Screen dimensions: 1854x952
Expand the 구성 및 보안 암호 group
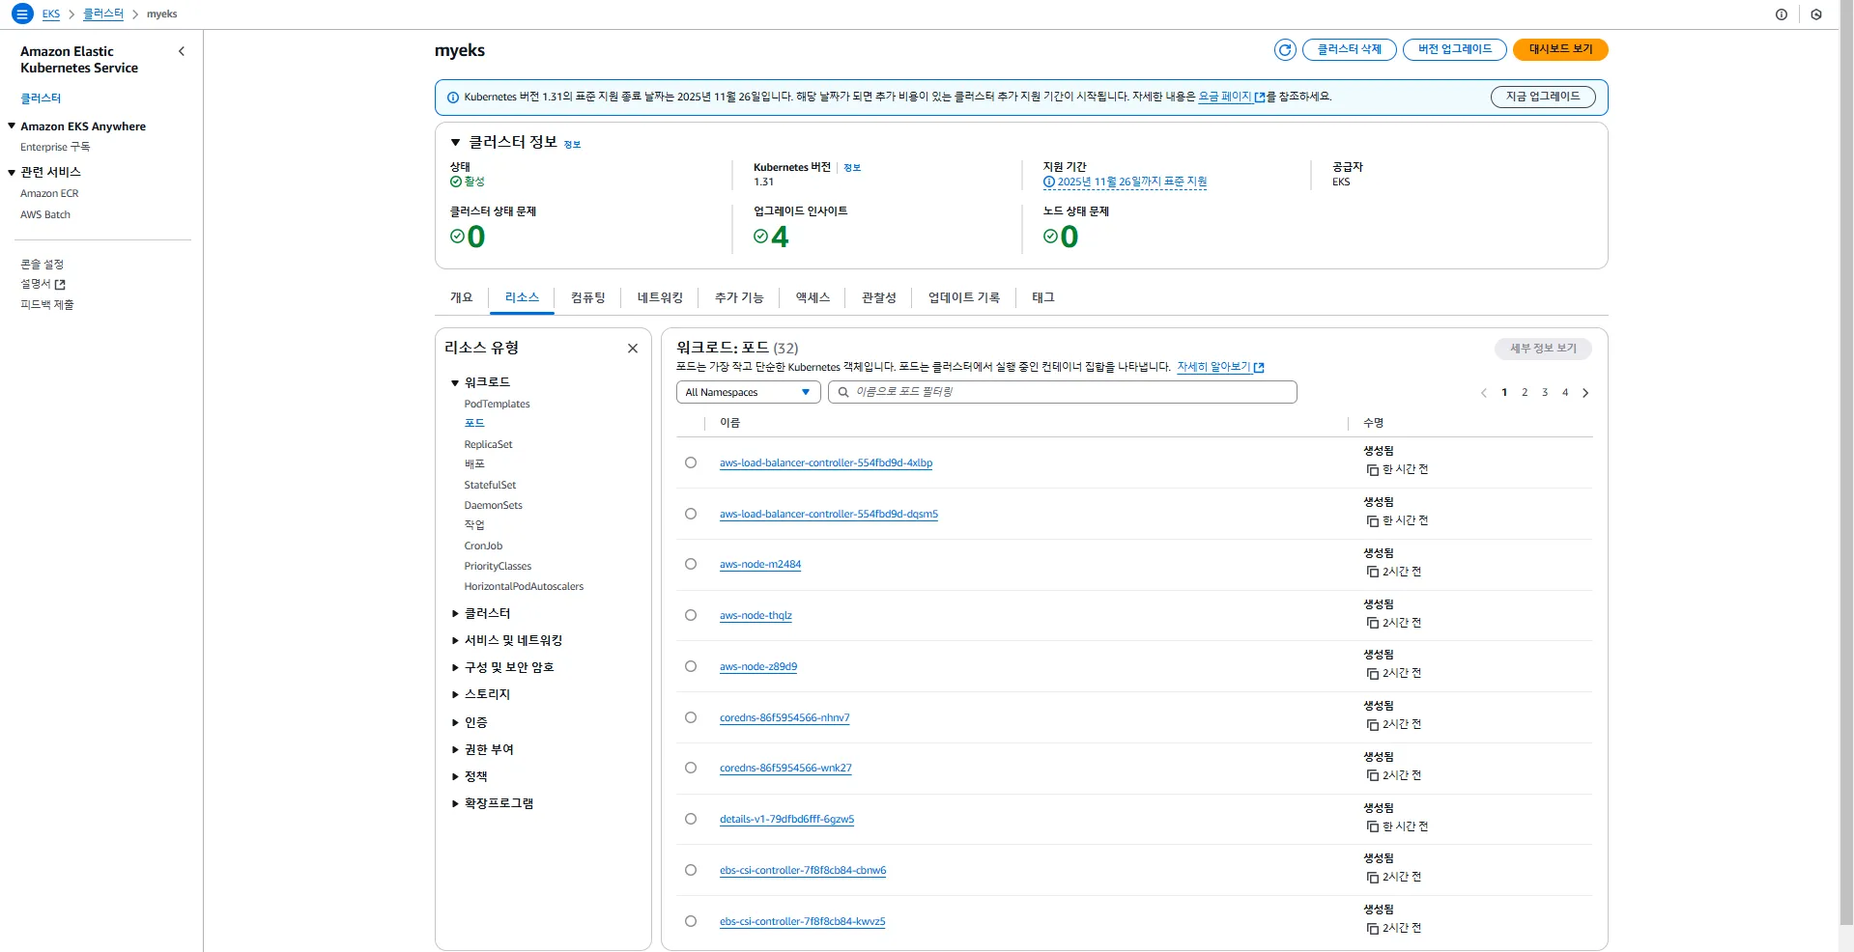pyautogui.click(x=455, y=667)
